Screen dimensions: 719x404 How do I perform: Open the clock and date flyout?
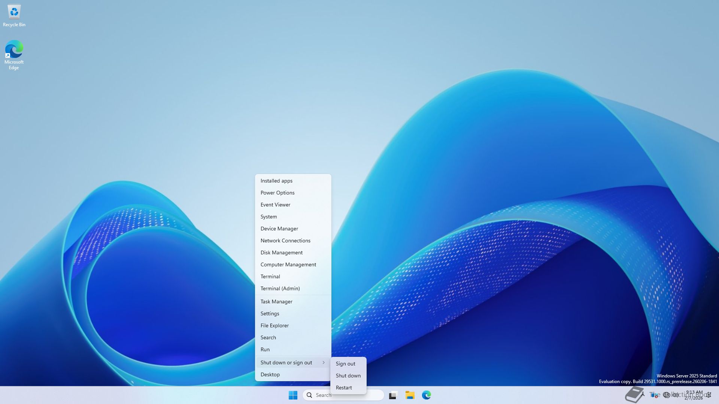[x=694, y=395]
